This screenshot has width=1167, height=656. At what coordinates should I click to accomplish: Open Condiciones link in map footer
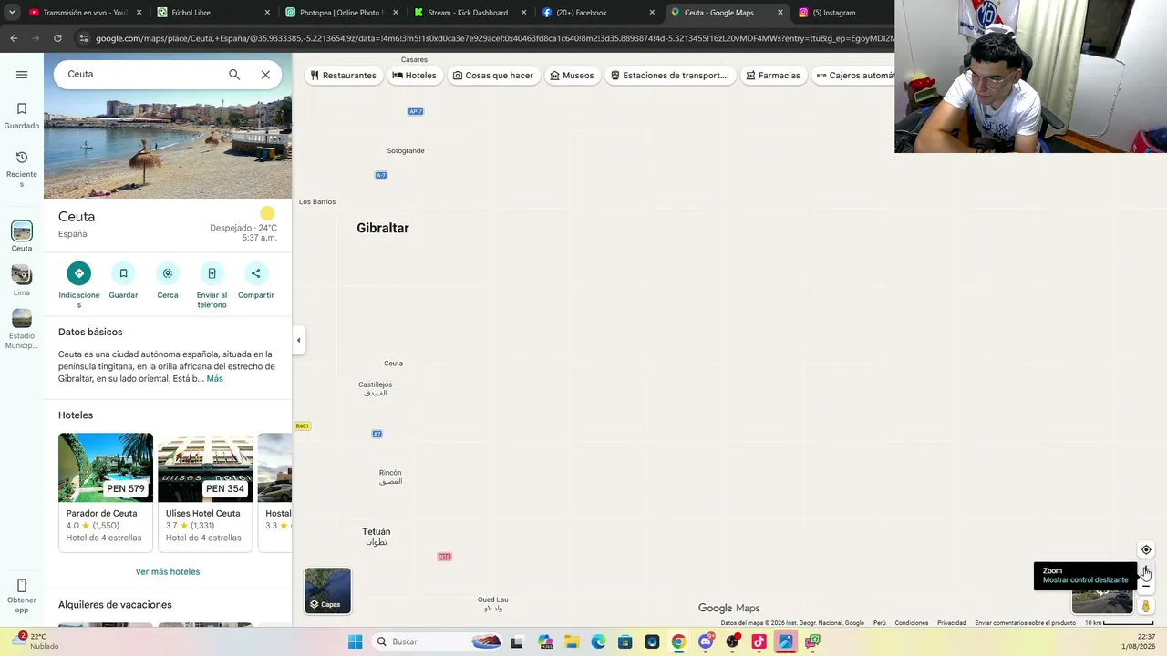click(912, 623)
